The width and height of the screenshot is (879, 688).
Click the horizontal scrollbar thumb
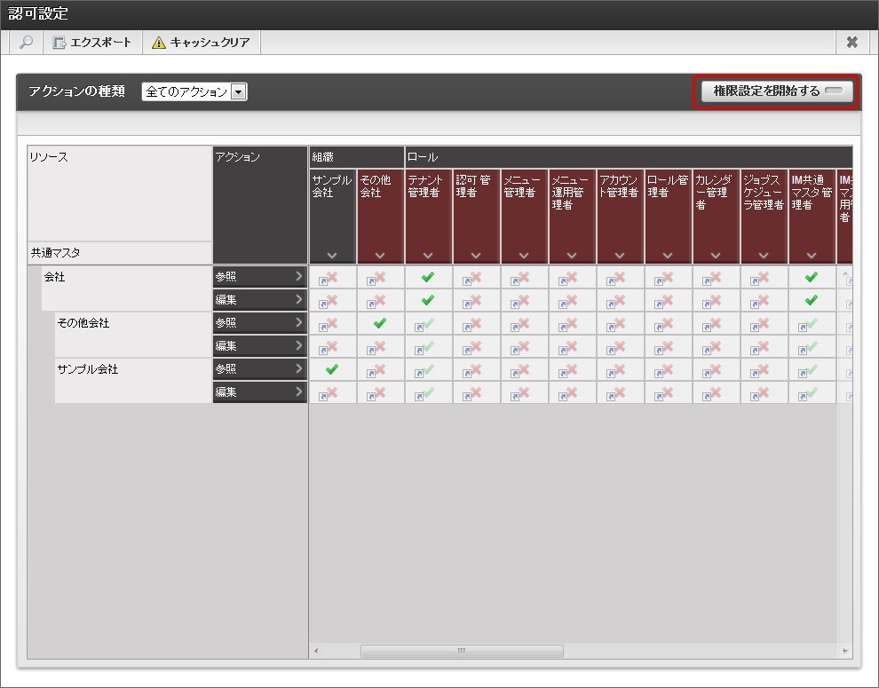point(462,652)
